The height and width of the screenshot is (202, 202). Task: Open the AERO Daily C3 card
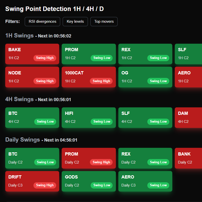(145, 181)
